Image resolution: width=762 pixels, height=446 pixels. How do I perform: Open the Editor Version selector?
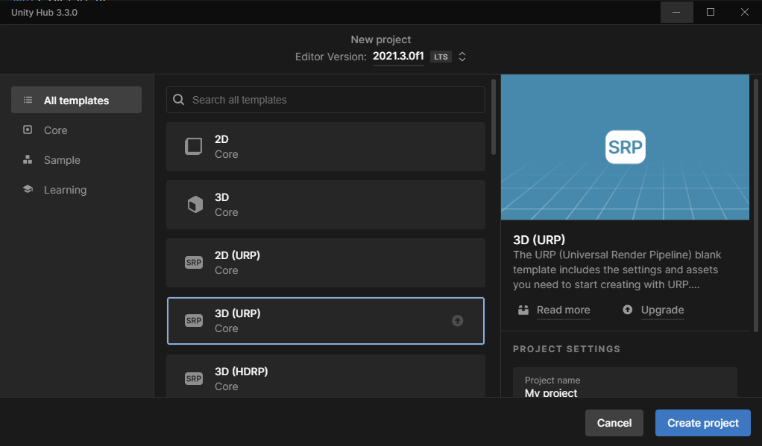click(x=398, y=56)
